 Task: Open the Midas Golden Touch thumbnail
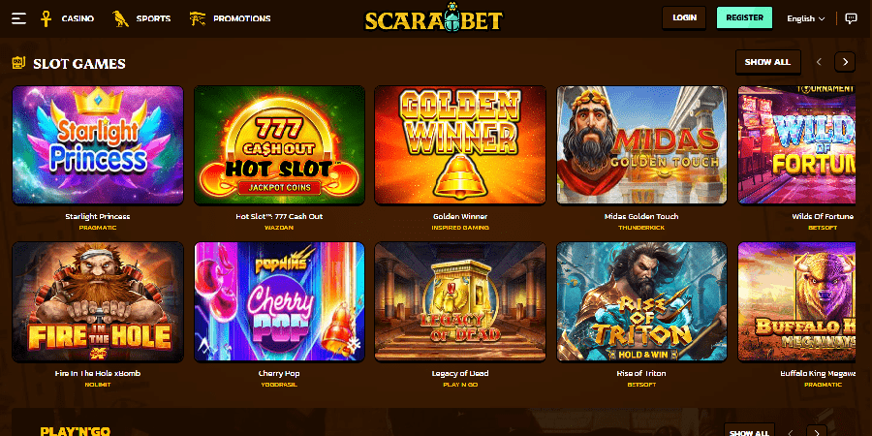point(641,145)
